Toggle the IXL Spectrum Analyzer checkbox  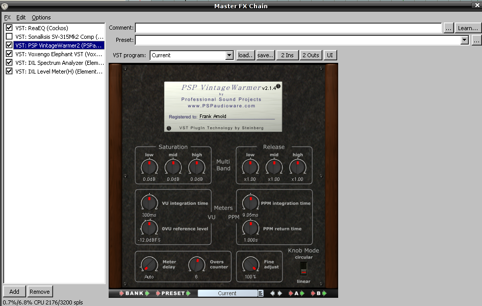pos(9,62)
